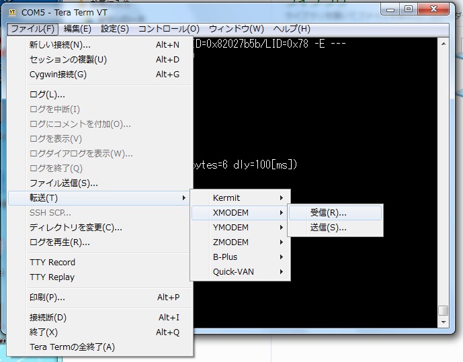This screenshot has height=362, width=463.
Task: Select 新しい接続(N)... menu entry
Action: point(100,45)
